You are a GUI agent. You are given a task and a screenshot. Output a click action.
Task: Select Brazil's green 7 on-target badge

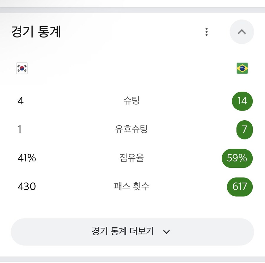point(244,129)
